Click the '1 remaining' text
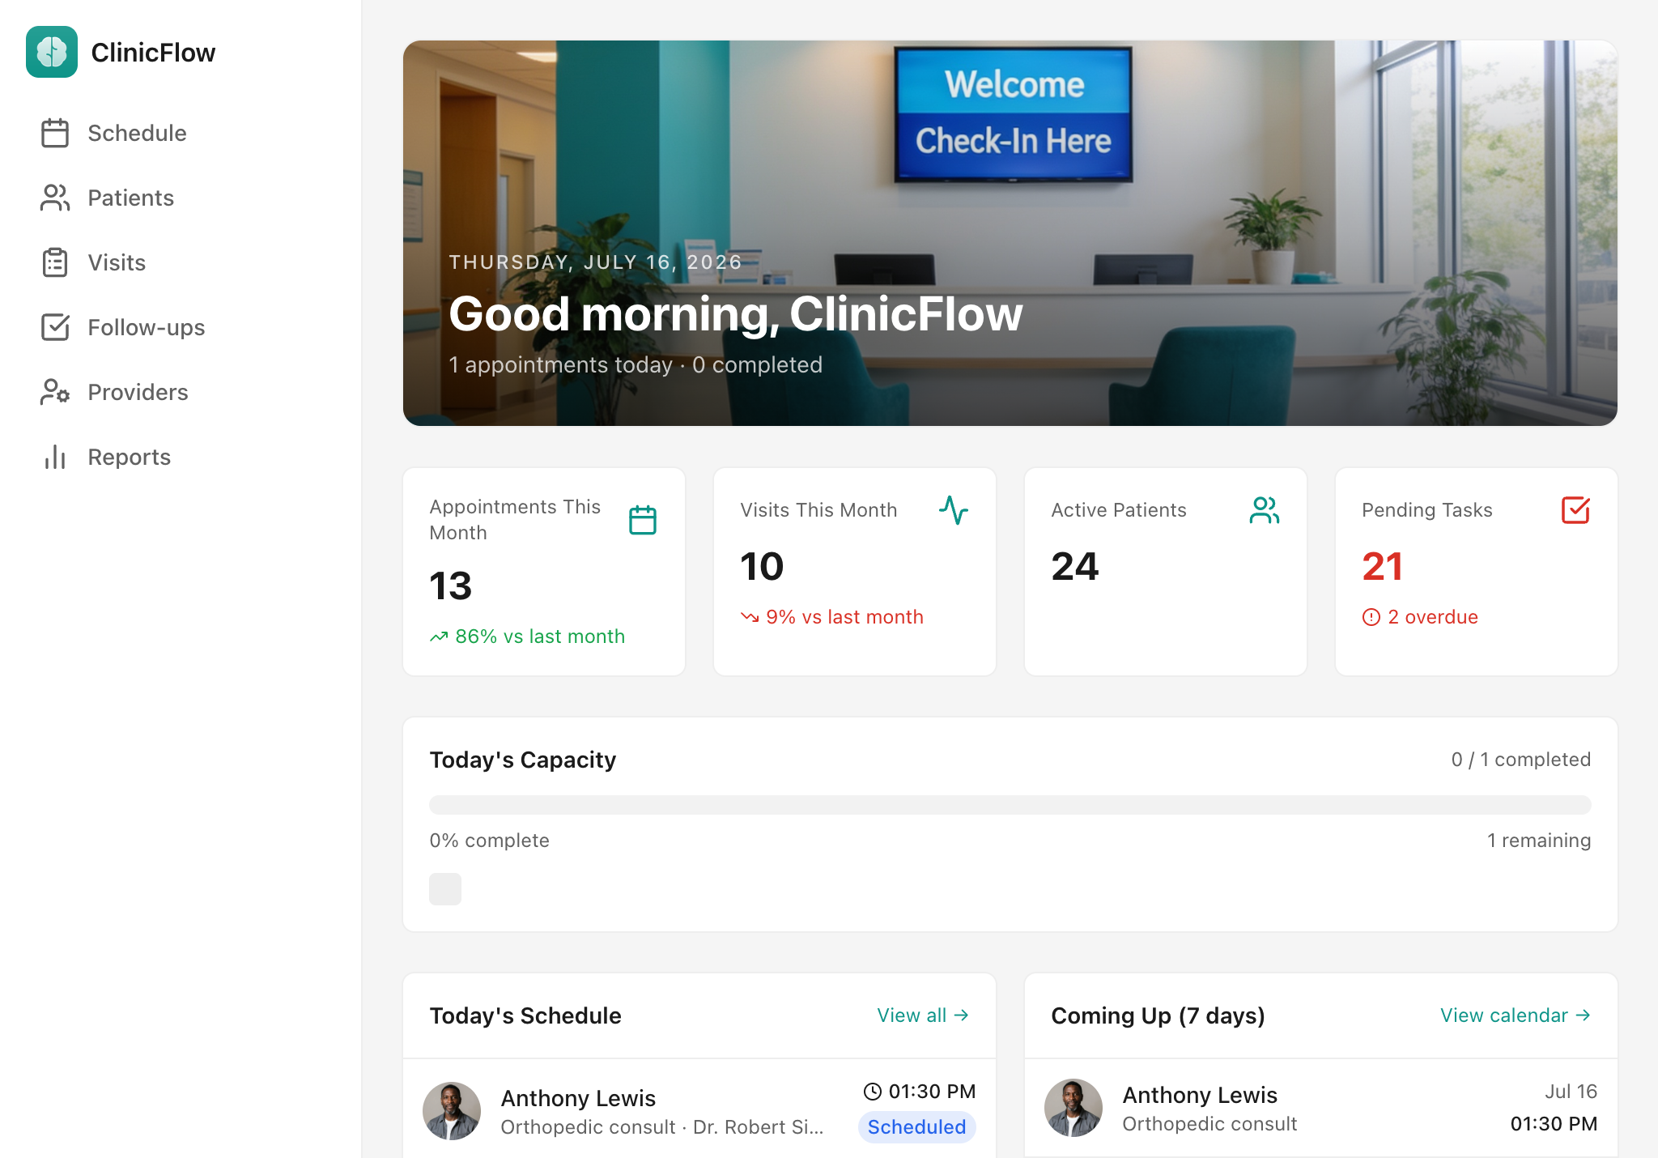The height and width of the screenshot is (1158, 1658). [x=1539, y=841]
